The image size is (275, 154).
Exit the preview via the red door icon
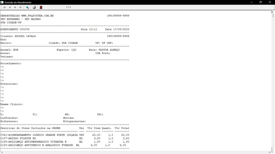tap(41, 7)
